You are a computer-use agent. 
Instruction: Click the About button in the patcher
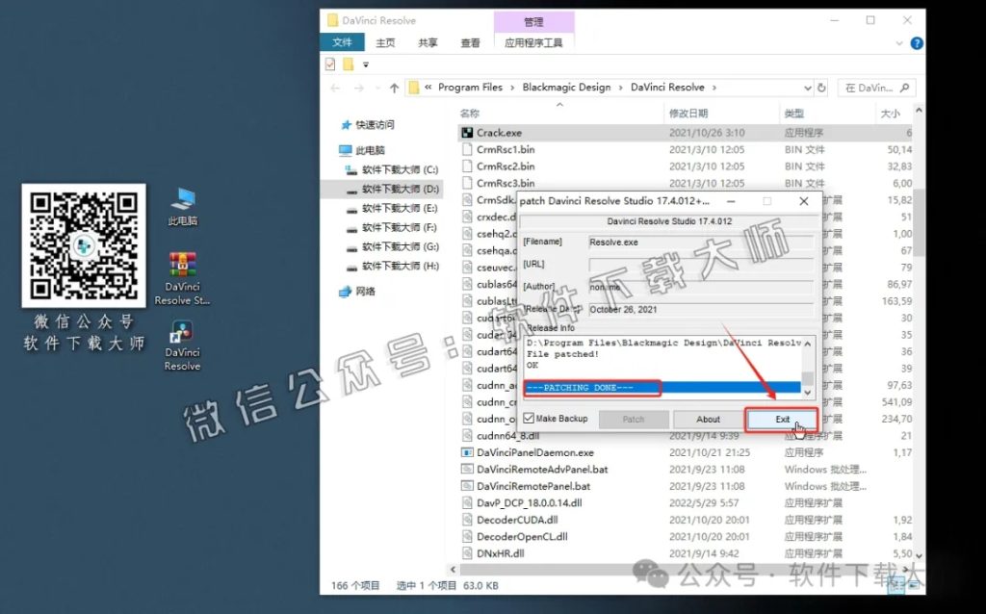click(x=708, y=419)
